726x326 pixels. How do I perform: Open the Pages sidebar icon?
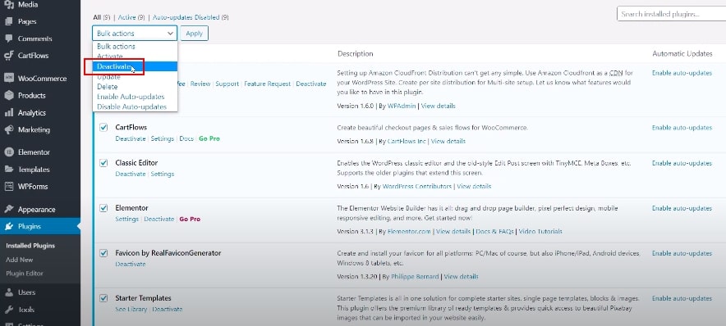(x=9, y=21)
